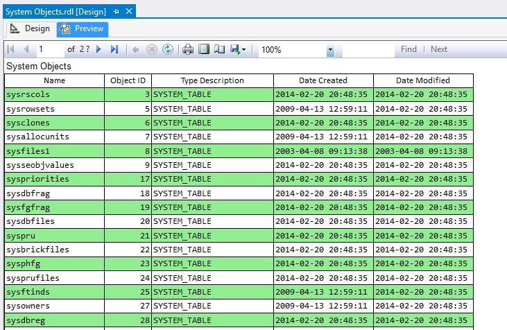Click the Find link
The width and height of the screenshot is (507, 330).
pos(409,49)
